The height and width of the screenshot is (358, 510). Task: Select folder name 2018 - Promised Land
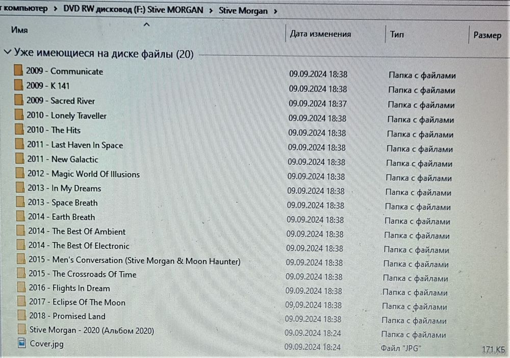coord(67,316)
